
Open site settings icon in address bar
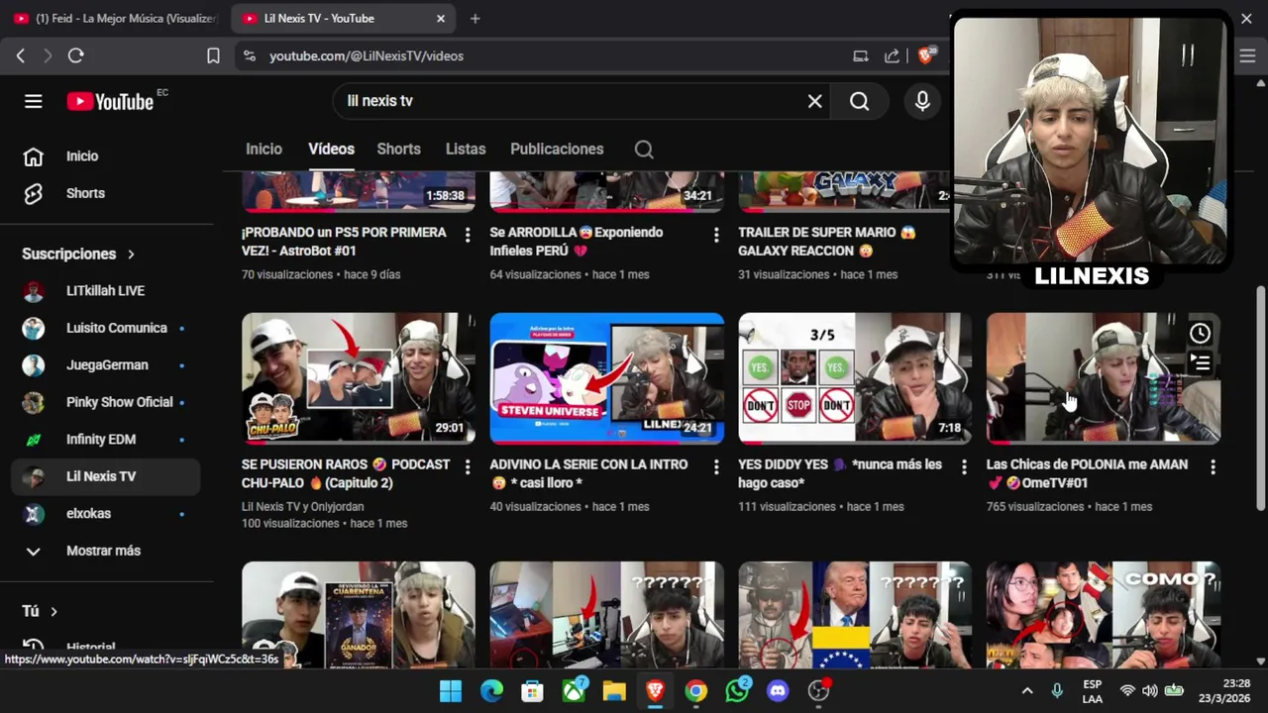[249, 56]
